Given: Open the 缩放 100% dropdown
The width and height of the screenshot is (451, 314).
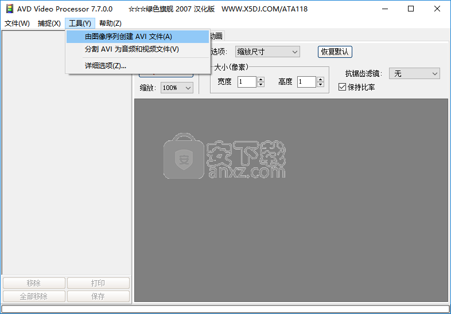Looking at the screenshot, I should pos(177,88).
